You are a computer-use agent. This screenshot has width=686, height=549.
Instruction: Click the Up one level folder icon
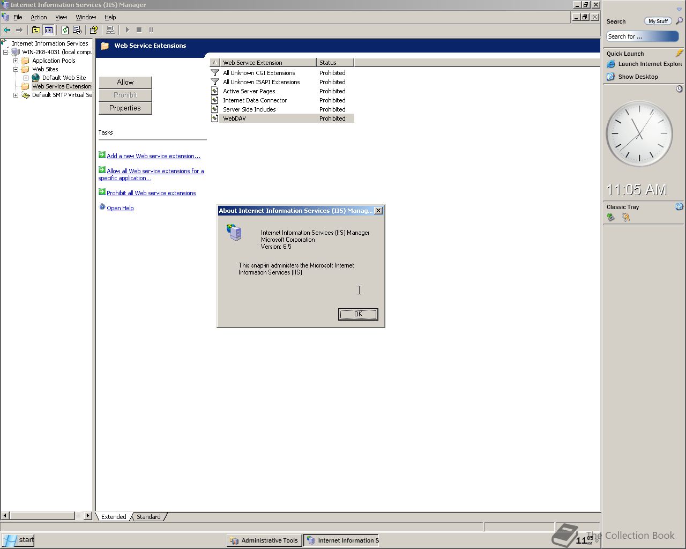pos(36,30)
